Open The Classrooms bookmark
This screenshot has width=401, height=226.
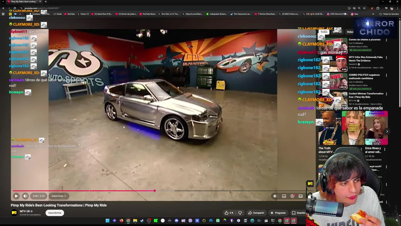coord(240,14)
